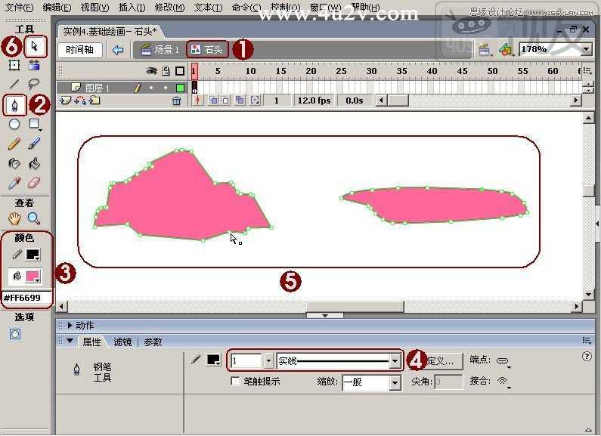Viewport: 601px width, 436px height.
Task: Open the pink fill color swatch
Action: [33, 277]
